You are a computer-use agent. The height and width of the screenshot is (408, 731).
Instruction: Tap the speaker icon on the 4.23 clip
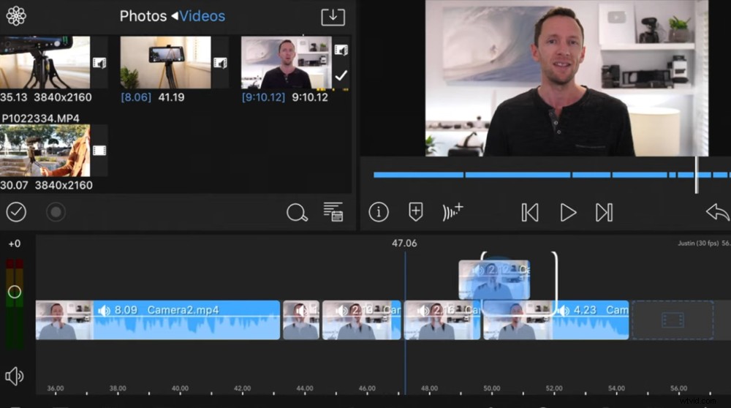coord(563,311)
